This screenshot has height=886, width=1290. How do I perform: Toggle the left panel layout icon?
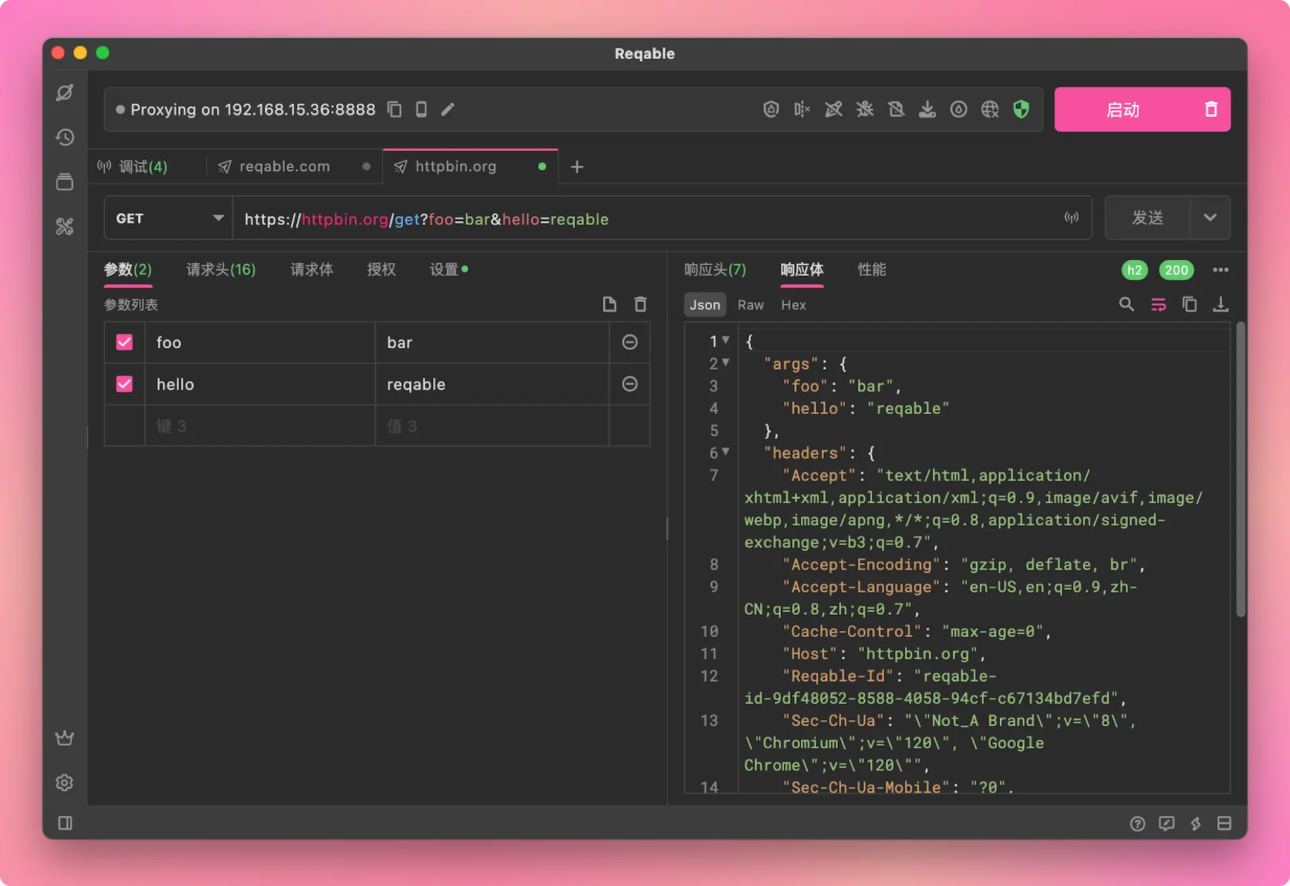(x=65, y=823)
